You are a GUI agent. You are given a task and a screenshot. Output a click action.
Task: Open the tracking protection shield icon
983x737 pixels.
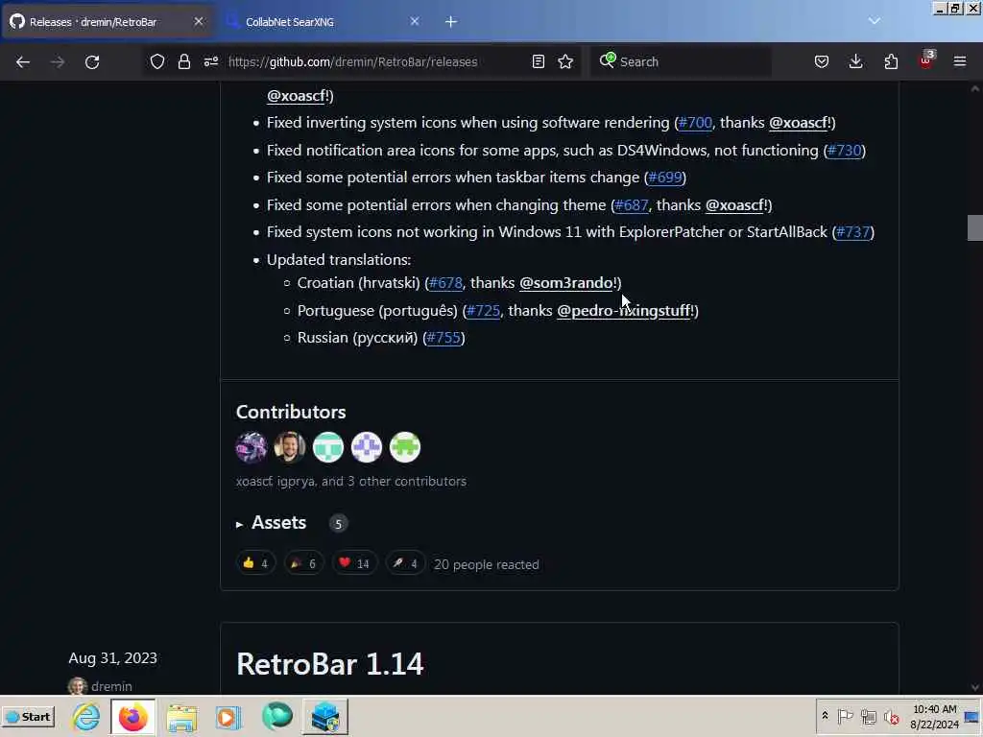point(157,61)
